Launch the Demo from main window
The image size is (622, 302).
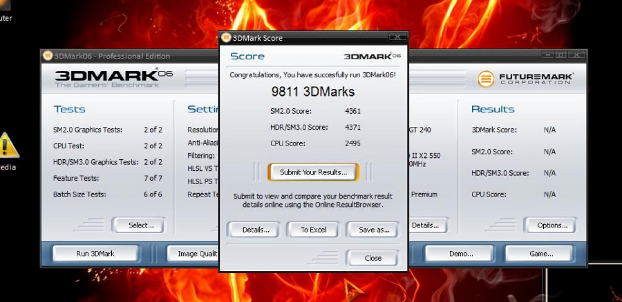[x=461, y=253]
